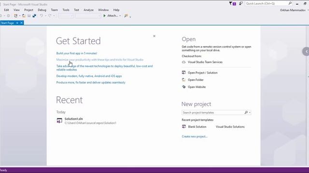Toggle the pin on Start Page tab
The height and width of the screenshot is (173, 309).
coord(17,23)
